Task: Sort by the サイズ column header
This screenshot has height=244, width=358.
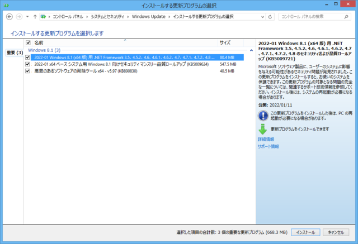Action: (x=230, y=42)
